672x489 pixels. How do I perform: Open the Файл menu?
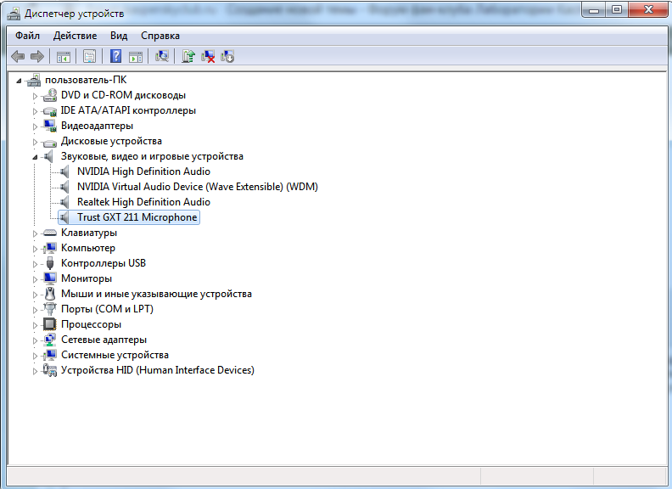click(x=27, y=36)
